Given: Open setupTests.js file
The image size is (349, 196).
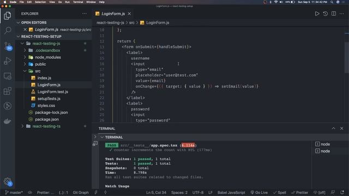Looking at the screenshot, I should (49, 99).
